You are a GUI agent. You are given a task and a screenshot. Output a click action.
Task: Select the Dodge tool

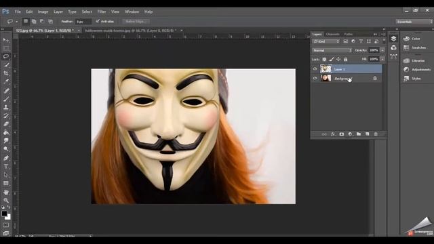[x=6, y=149]
